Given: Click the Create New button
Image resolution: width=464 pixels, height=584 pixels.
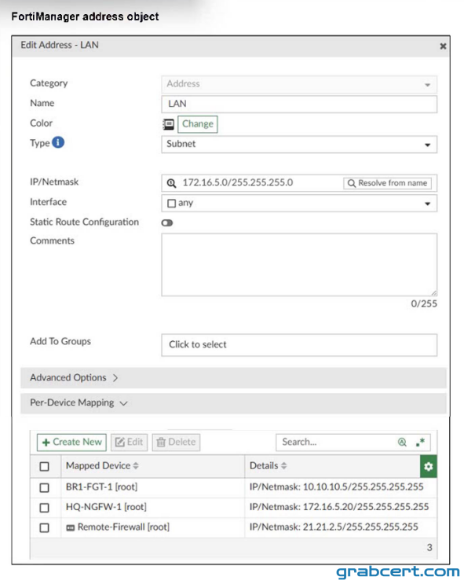Looking at the screenshot, I should coord(71,442).
